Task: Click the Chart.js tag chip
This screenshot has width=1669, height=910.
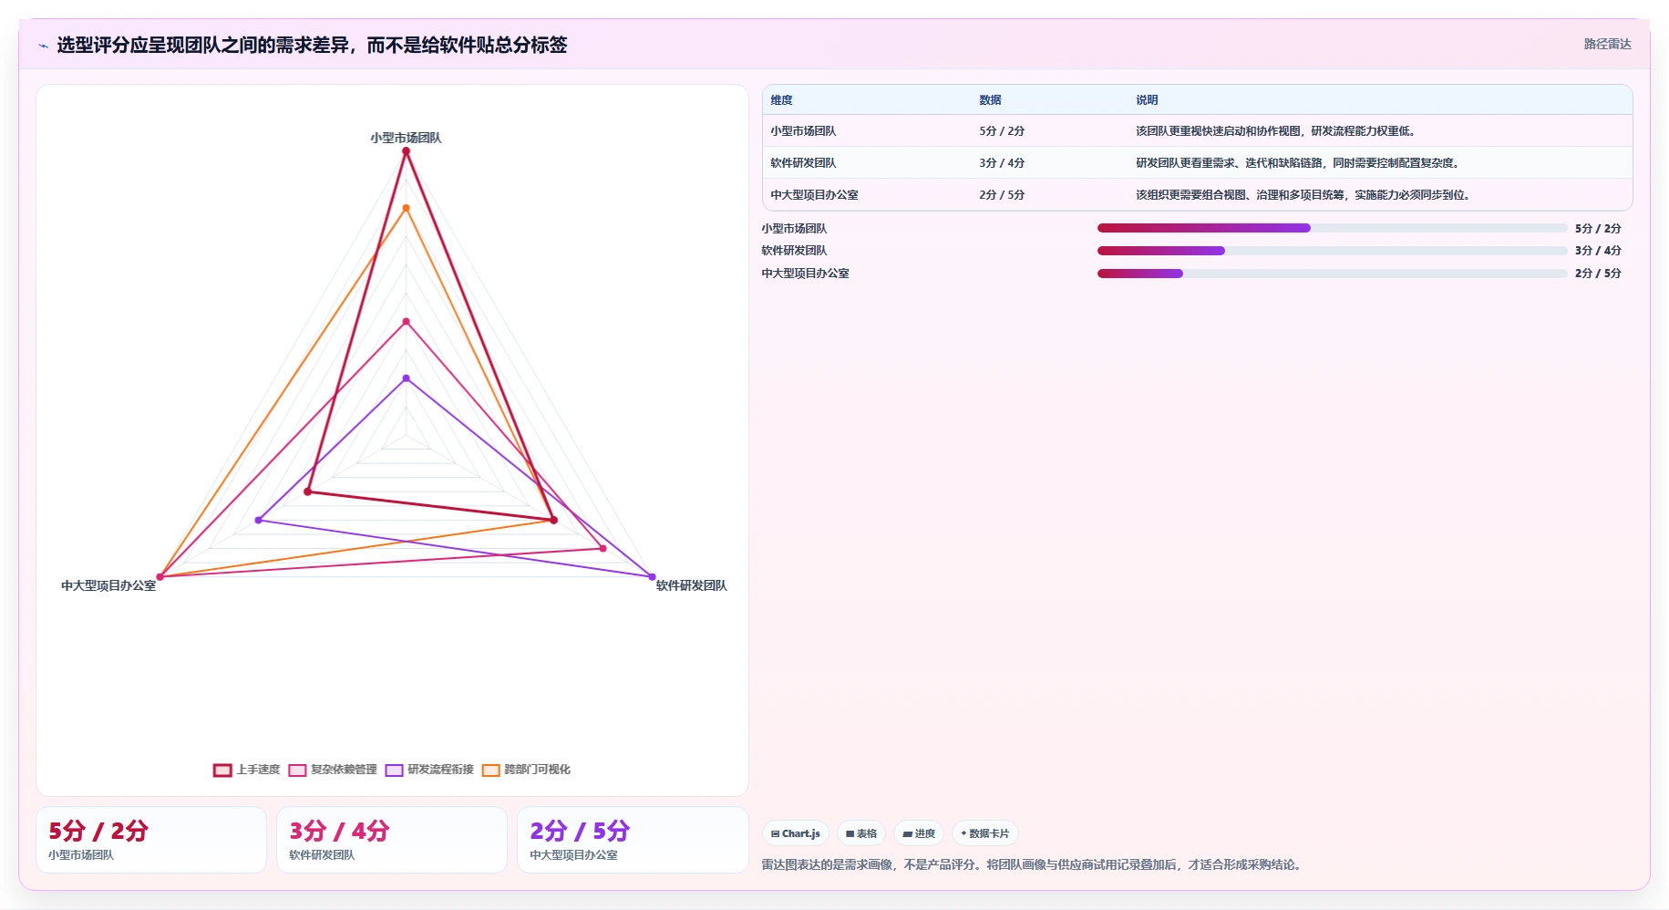Action: [795, 833]
